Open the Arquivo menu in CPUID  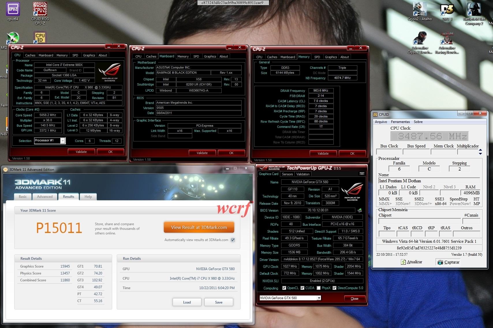(381, 122)
